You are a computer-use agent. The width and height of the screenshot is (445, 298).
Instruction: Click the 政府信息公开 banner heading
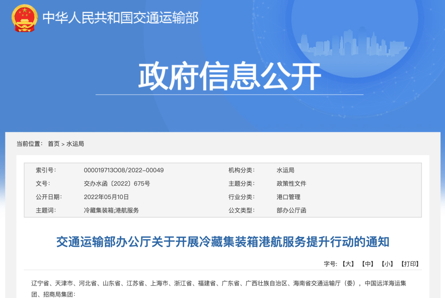231,74
